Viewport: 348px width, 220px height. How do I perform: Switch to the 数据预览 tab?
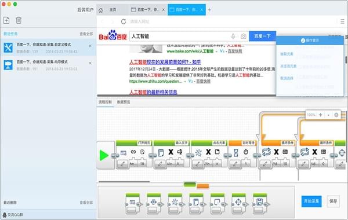coord(124,102)
